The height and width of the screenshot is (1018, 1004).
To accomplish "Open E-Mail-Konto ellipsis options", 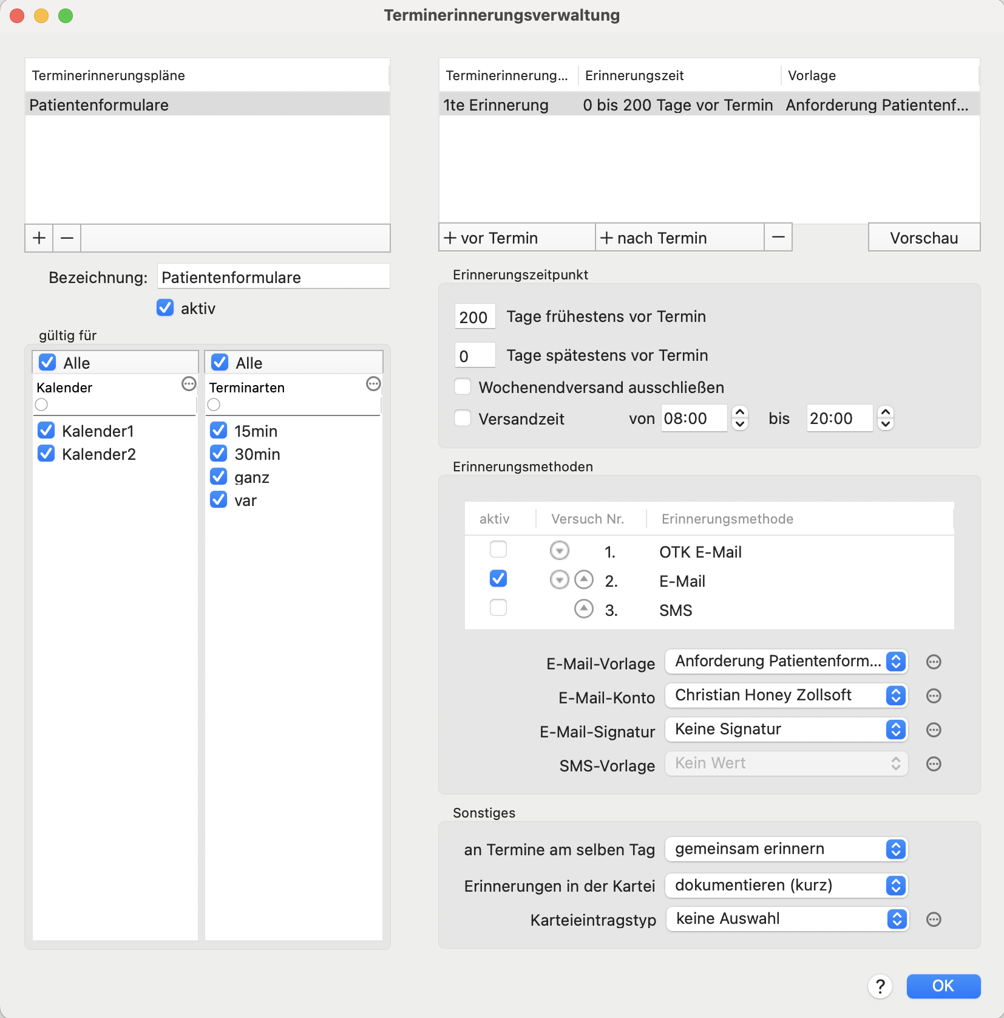I will coord(934,696).
